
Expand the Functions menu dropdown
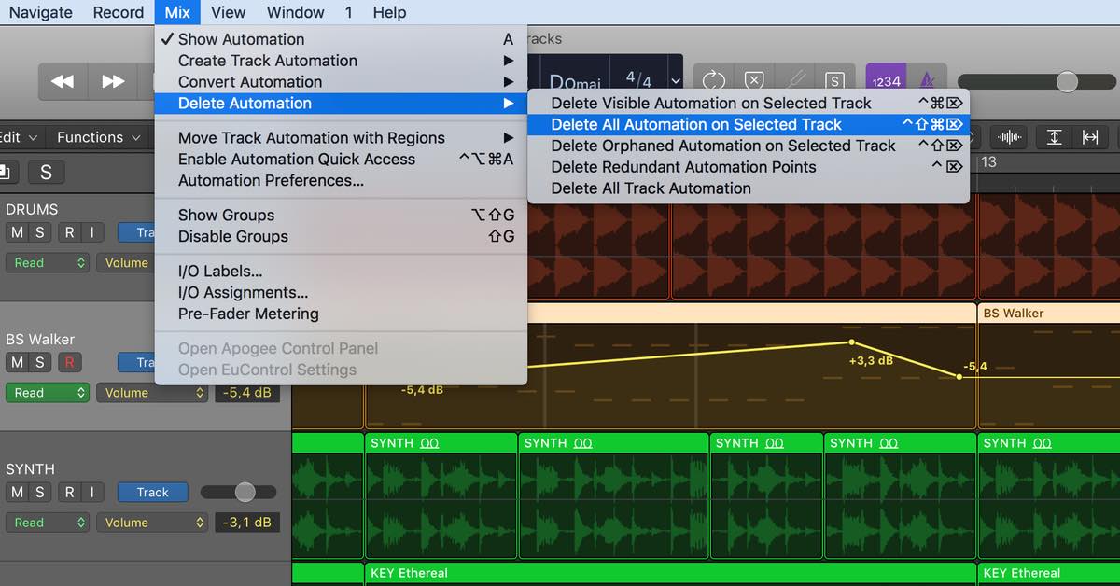click(98, 137)
